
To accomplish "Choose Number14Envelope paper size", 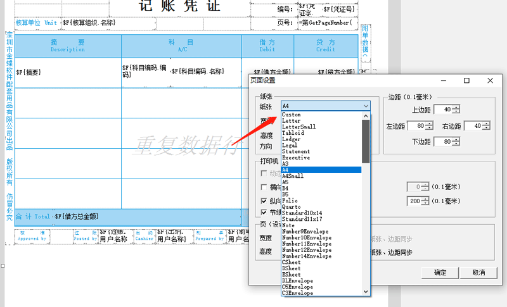I will coord(321,256).
